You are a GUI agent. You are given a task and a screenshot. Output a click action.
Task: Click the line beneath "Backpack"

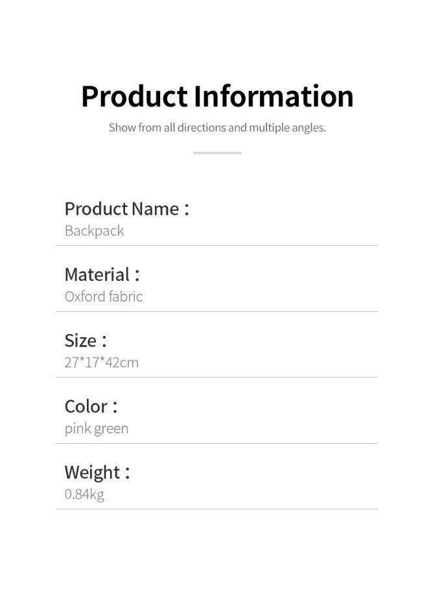tap(217, 246)
